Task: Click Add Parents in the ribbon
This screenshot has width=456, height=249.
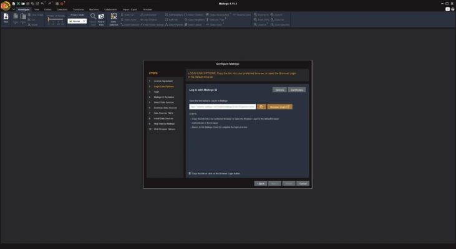Action: tap(148, 15)
